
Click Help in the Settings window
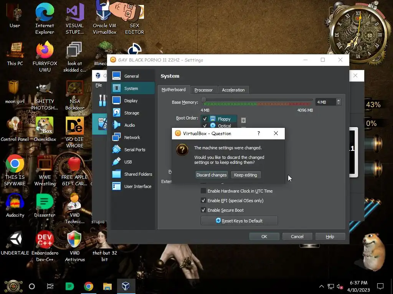(330, 237)
